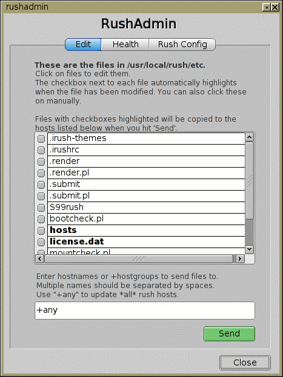Click the window maximize icon in title bar

(x=267, y=7)
